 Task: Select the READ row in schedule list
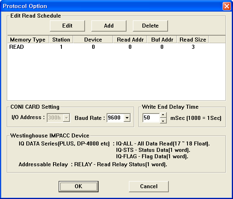click(x=116, y=47)
